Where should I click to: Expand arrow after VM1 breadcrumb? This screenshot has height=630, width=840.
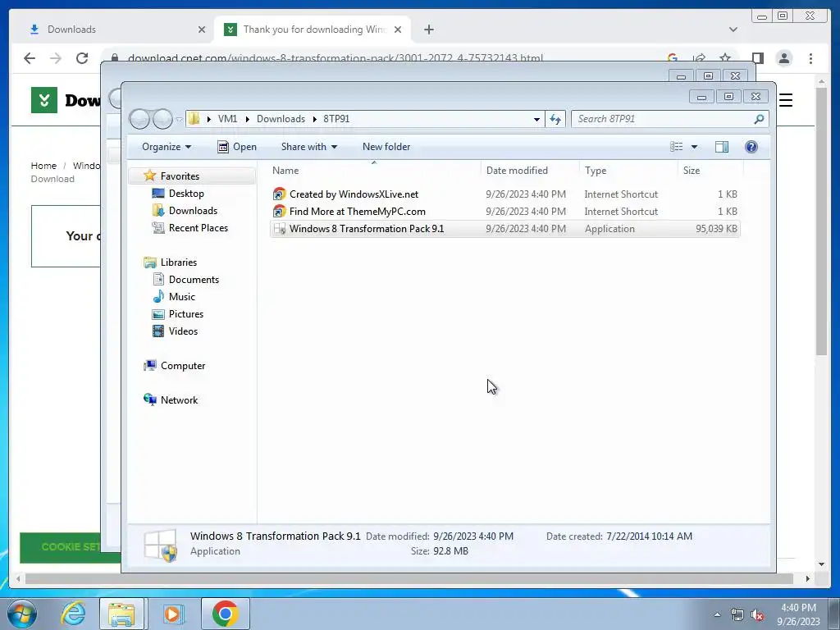(x=247, y=119)
